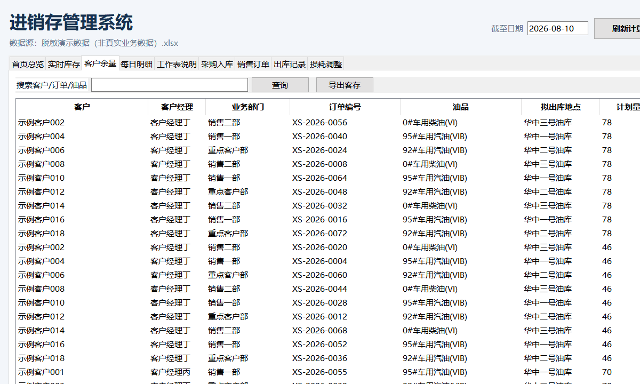Screen dimensions: 640x384
Task: Click the 搜索客户/订单/油品 search input box
Action: point(170,85)
